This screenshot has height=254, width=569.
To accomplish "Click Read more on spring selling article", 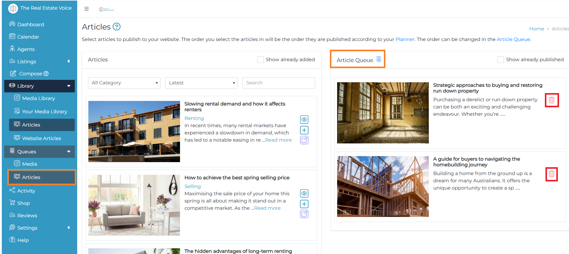I will pos(267,208).
